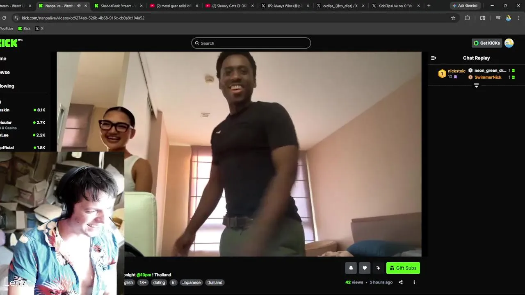This screenshot has width=525, height=295.
Task: Click the sparkle icon beside Gift Subs
Action: point(378,268)
